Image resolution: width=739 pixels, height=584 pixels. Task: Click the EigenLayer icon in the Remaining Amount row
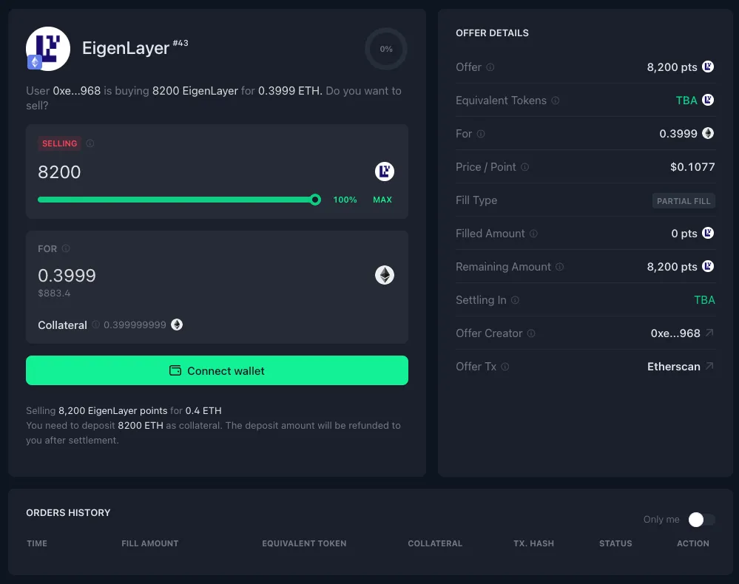coord(708,266)
